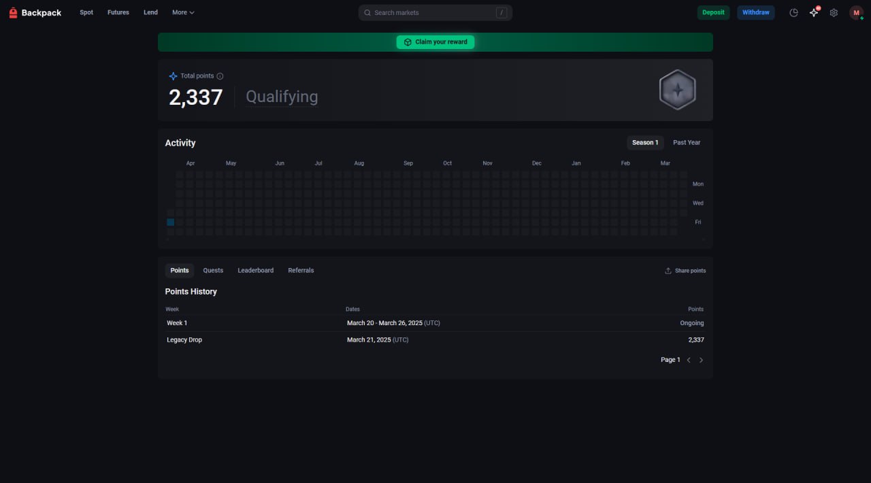Click the Backpack logo icon
This screenshot has height=483, width=871.
(13, 12)
